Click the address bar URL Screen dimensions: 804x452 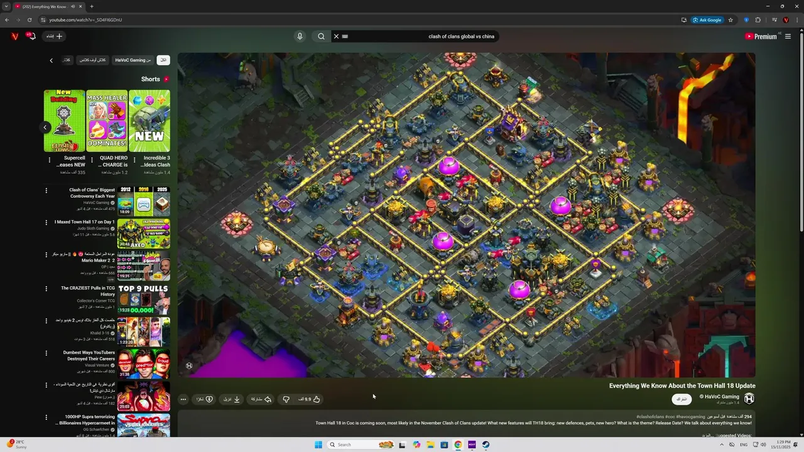[x=85, y=20]
